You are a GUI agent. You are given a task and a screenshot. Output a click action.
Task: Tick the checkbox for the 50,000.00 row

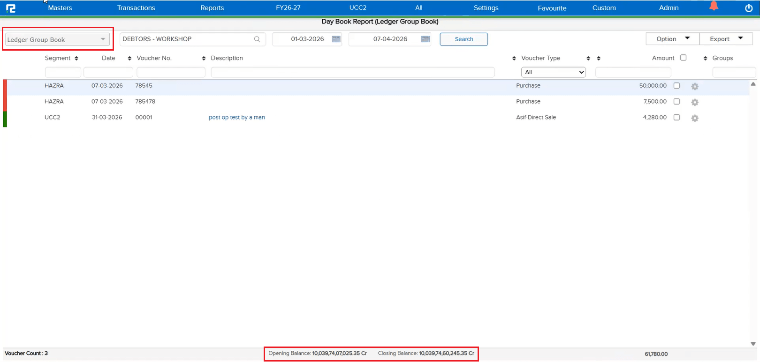click(676, 85)
